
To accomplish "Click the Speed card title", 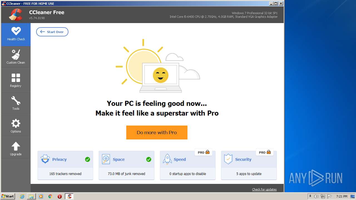I will [180, 159].
